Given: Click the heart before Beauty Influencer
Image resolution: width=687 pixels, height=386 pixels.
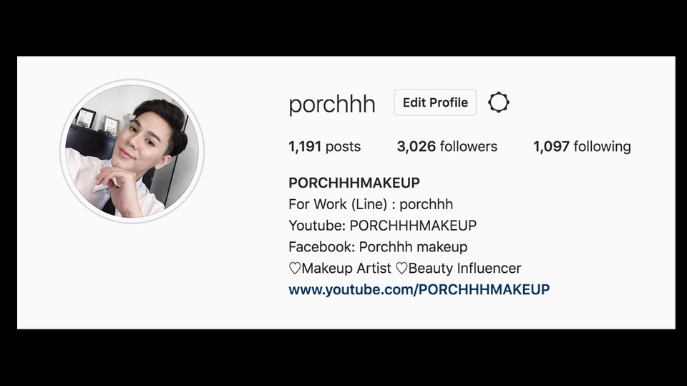Looking at the screenshot, I should tap(401, 269).
